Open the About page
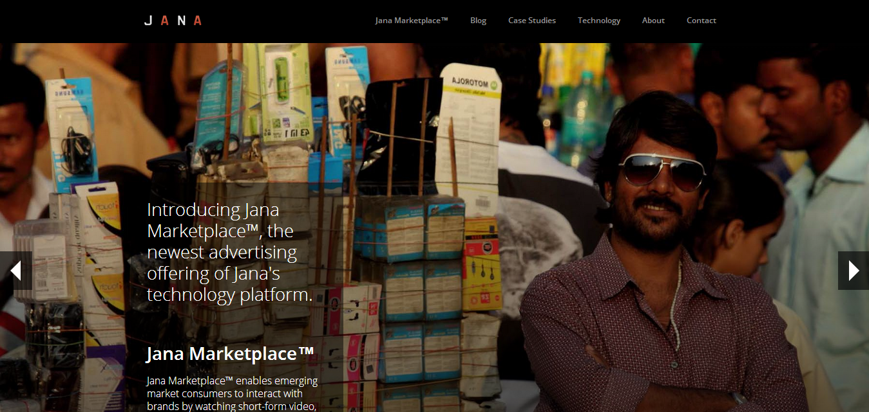The width and height of the screenshot is (869, 412). click(x=653, y=21)
